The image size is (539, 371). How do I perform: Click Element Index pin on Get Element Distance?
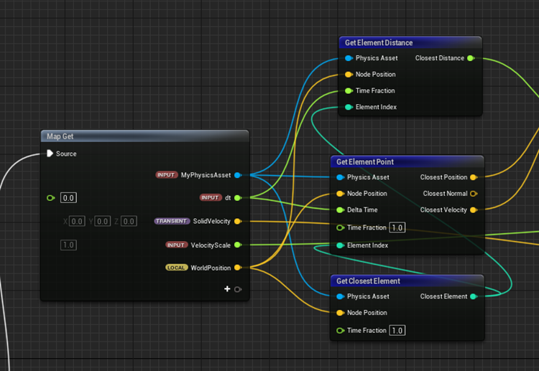[x=349, y=107]
